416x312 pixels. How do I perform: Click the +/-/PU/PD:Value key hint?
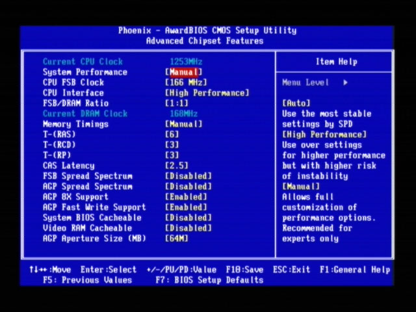181,270
